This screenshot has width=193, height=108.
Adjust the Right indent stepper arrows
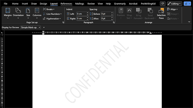coord(87,18)
